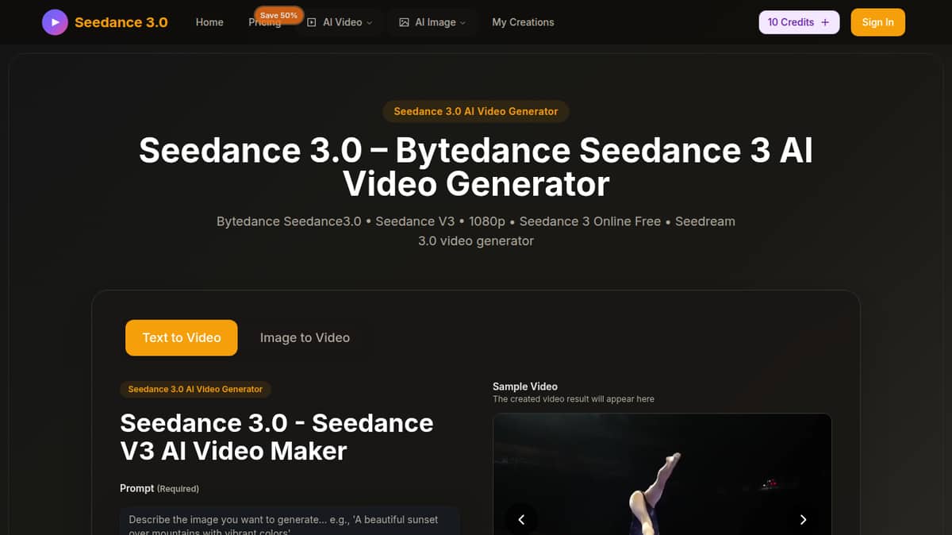Click into the Prompt text field
The image size is (952, 535).
coord(290,521)
